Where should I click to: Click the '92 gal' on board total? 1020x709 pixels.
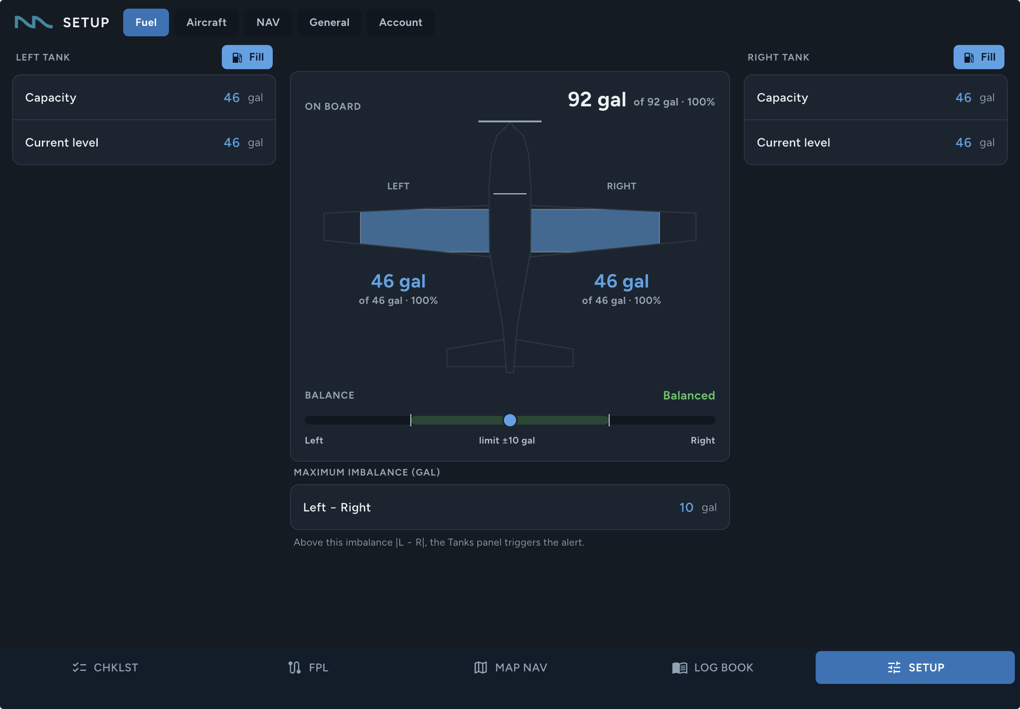tap(597, 99)
